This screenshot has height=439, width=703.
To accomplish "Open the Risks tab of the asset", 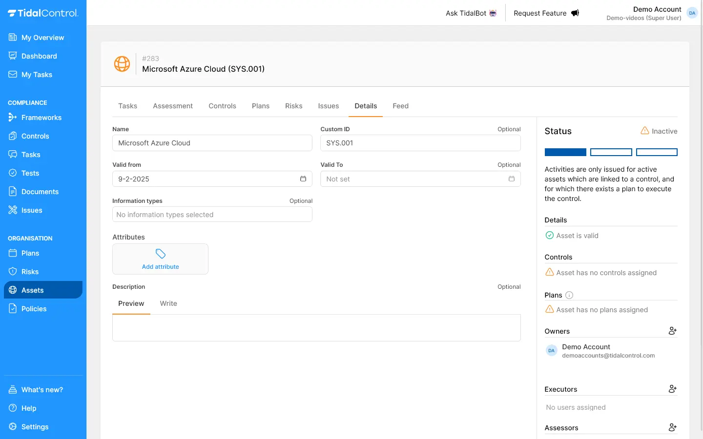I will (293, 106).
